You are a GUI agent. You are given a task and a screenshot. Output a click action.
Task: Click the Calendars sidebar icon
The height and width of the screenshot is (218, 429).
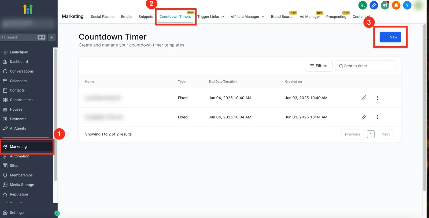point(5,81)
